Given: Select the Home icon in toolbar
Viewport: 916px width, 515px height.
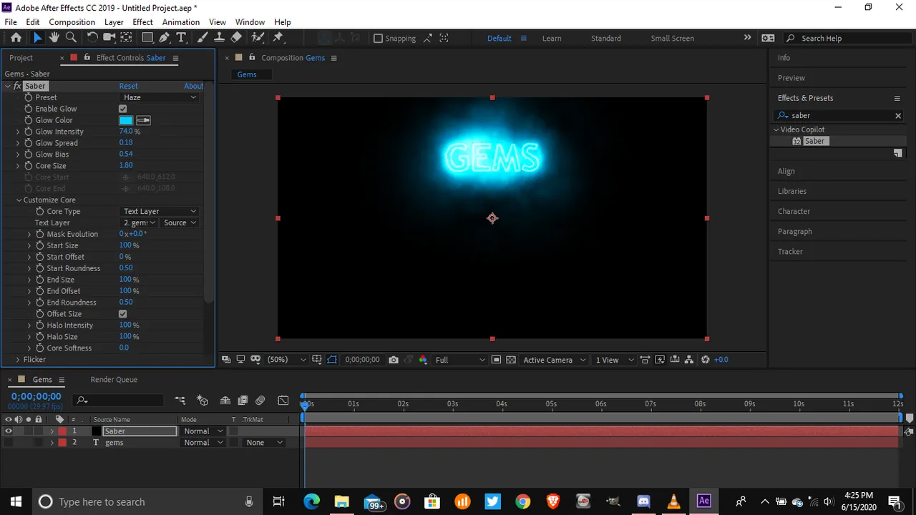Looking at the screenshot, I should [16, 38].
